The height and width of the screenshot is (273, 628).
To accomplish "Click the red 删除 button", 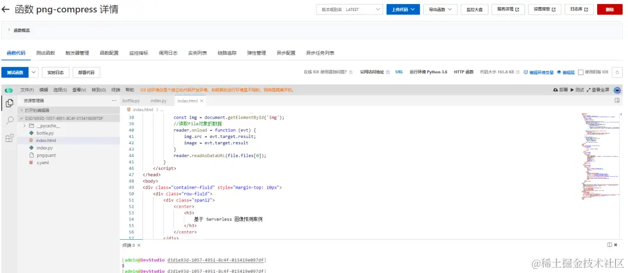I will coord(609,10).
